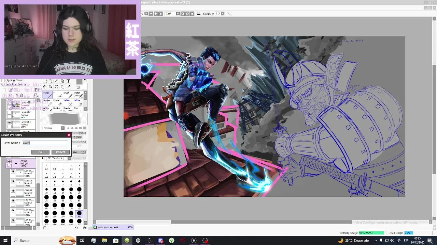This screenshot has width=437, height=245.
Task: Toggle visibility of Layer69
Action: tap(9, 103)
